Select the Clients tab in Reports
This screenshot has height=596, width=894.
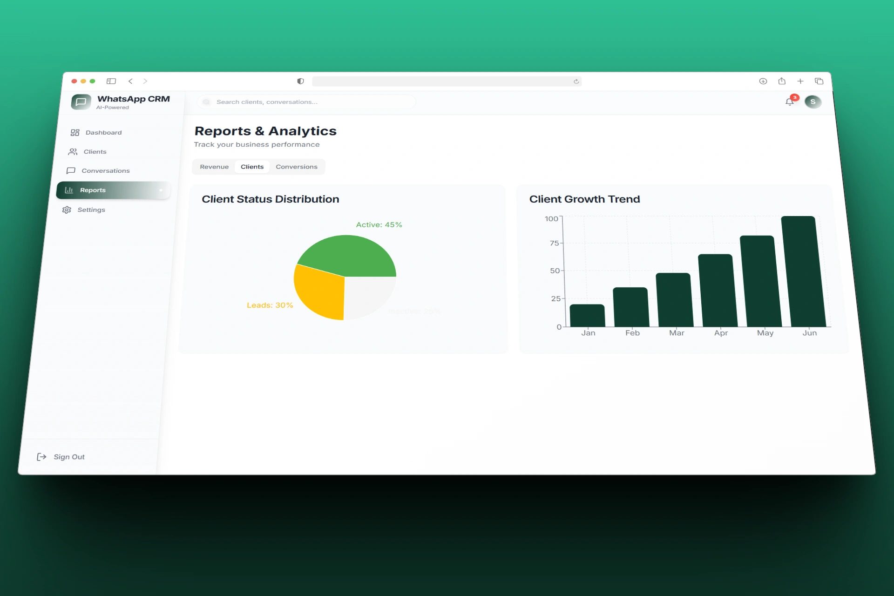pos(252,166)
